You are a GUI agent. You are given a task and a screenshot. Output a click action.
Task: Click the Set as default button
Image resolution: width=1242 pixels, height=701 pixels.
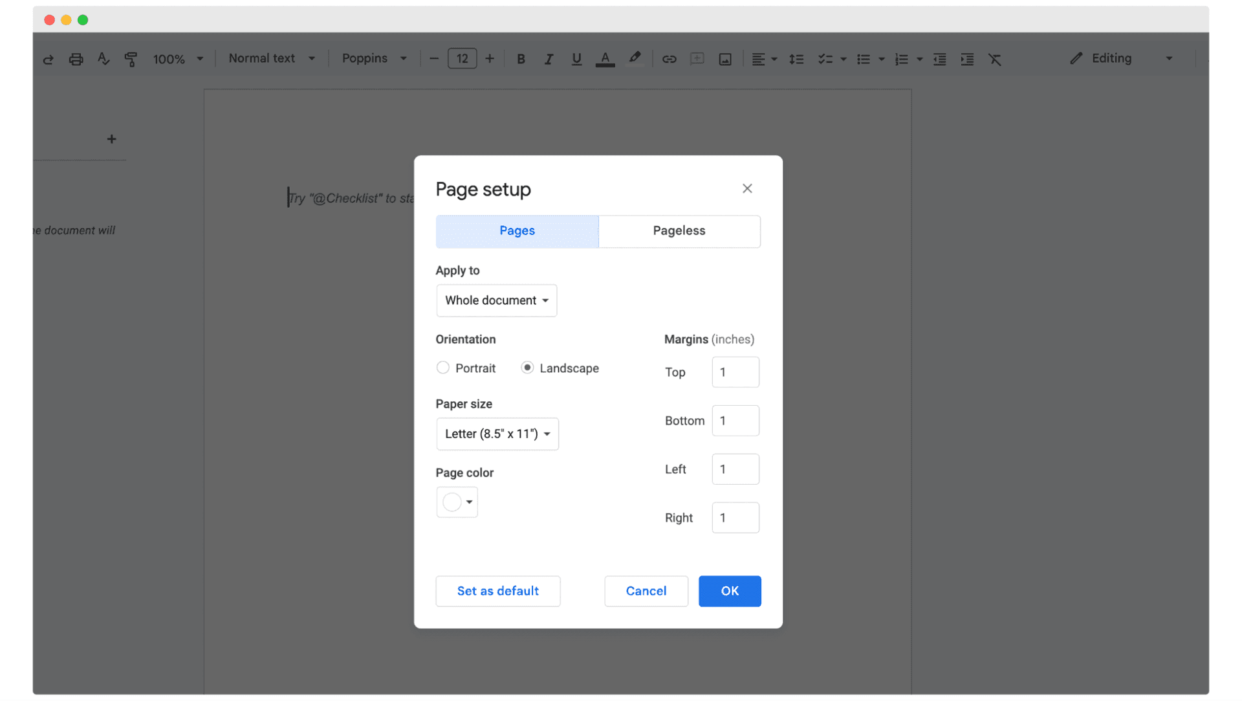(x=497, y=591)
